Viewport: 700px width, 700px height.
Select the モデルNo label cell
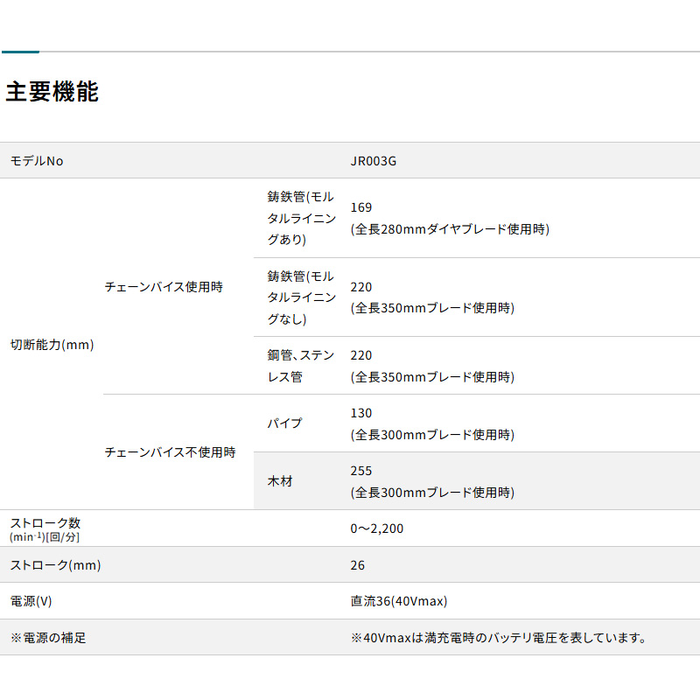tap(37, 161)
